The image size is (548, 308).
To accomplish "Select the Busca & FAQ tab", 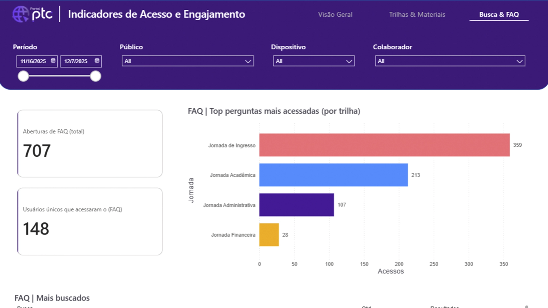I will click(499, 15).
